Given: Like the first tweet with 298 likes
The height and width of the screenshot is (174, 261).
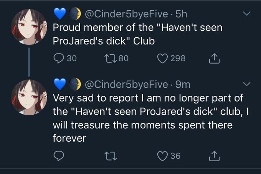Looking at the screenshot, I should [162, 58].
